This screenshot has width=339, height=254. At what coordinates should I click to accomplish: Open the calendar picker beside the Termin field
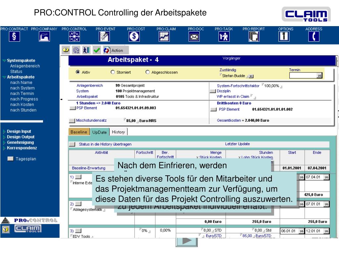click(319, 76)
